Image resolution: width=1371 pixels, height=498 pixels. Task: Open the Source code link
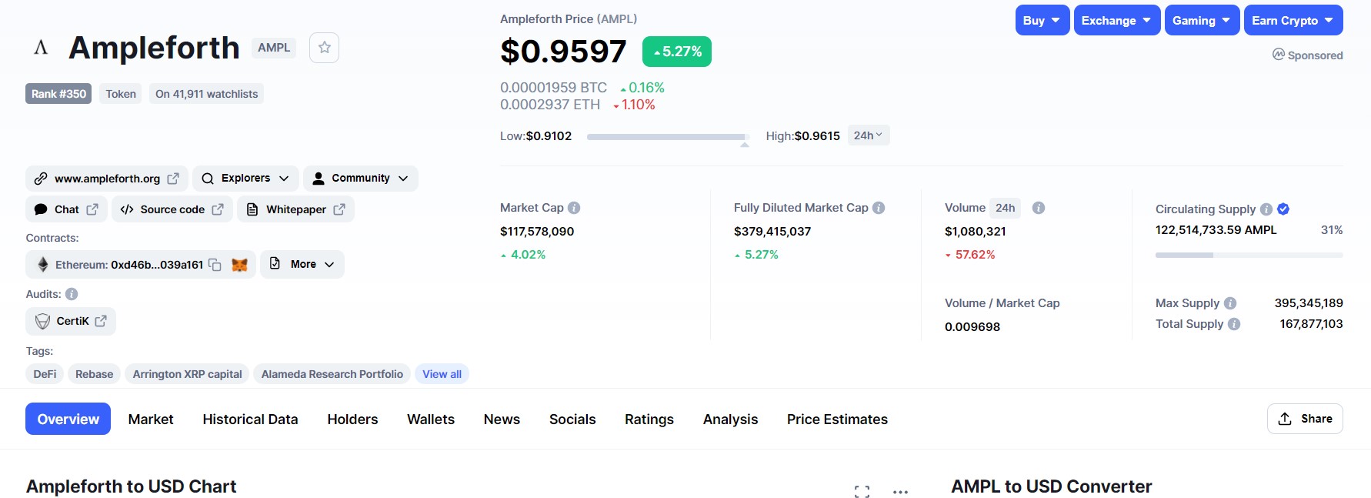pyautogui.click(x=172, y=209)
